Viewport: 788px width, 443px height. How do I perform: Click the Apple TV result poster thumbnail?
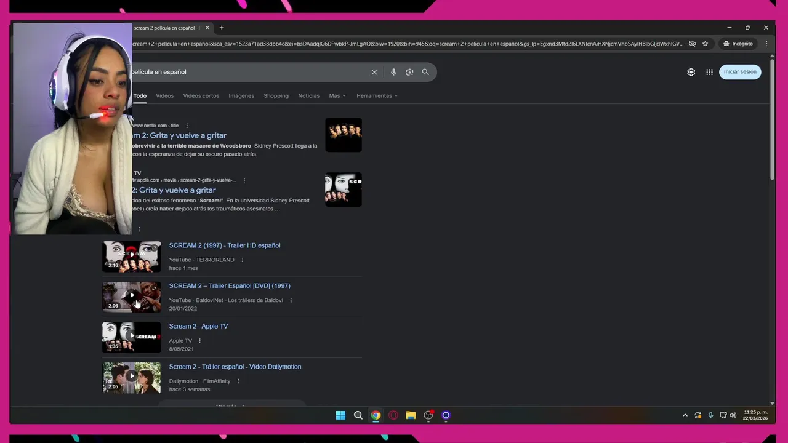[x=344, y=190]
